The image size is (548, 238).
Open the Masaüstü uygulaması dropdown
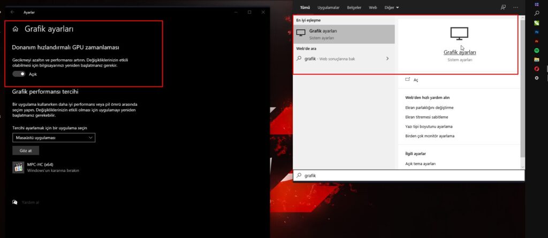[54, 138]
